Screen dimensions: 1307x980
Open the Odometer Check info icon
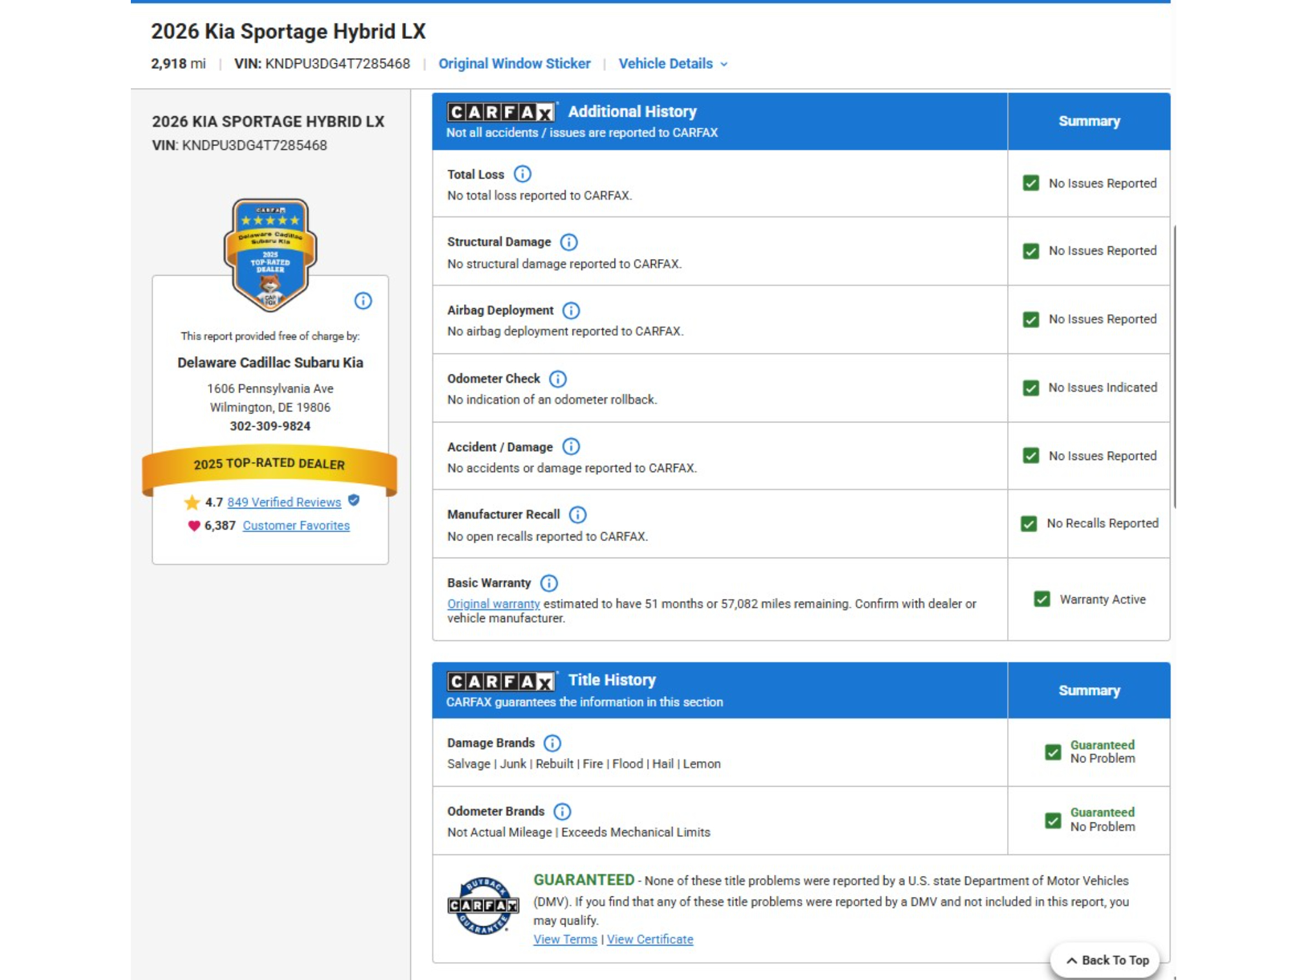pos(558,379)
